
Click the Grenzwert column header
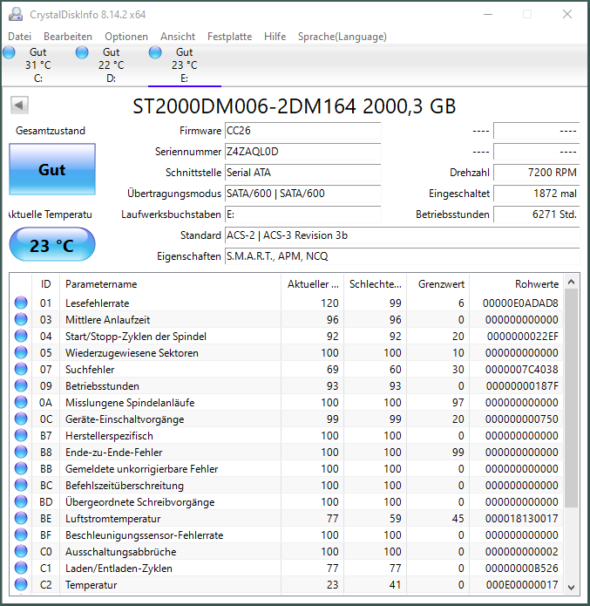click(x=438, y=284)
